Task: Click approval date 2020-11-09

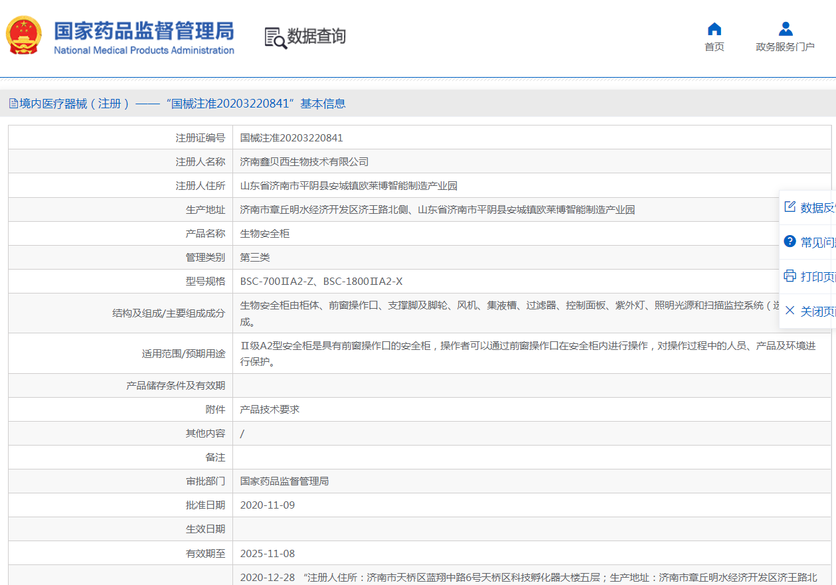Action: 267,505
